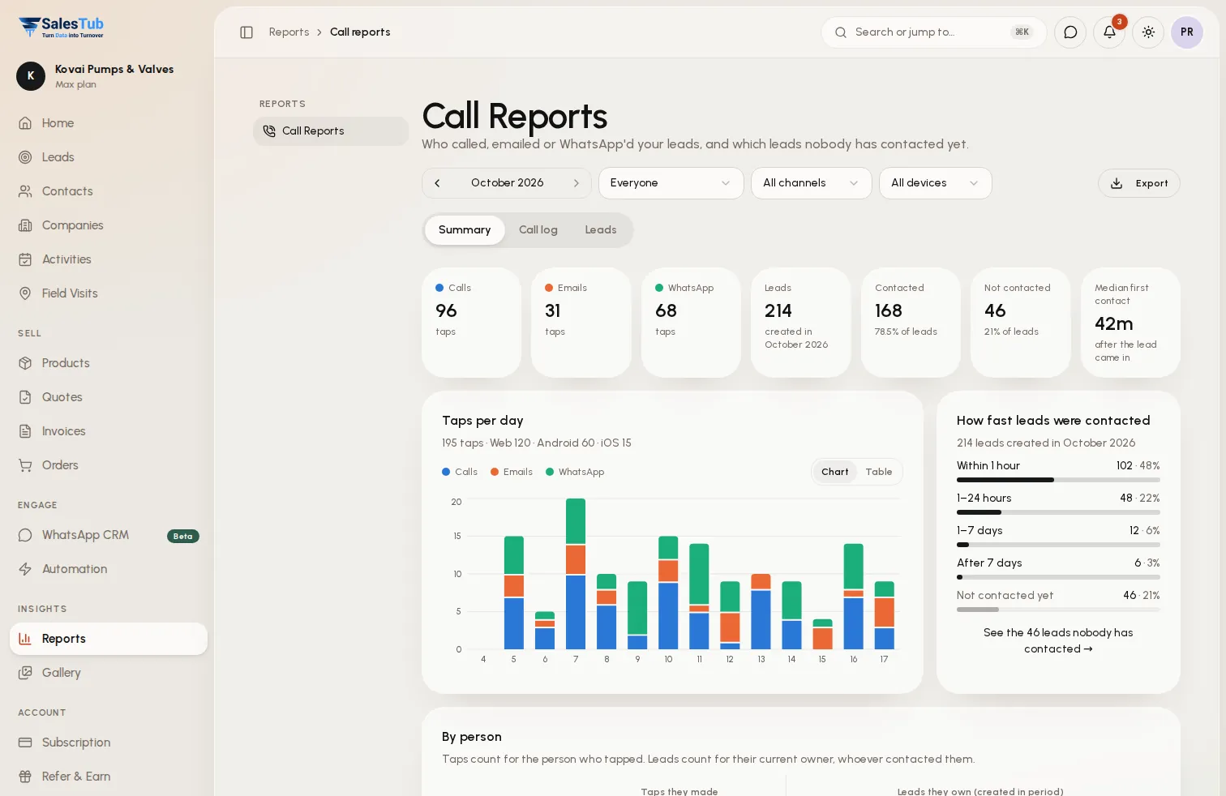Screen dimensions: 1226x796
Task: Switch to the Call log tab
Action: tap(538, 230)
